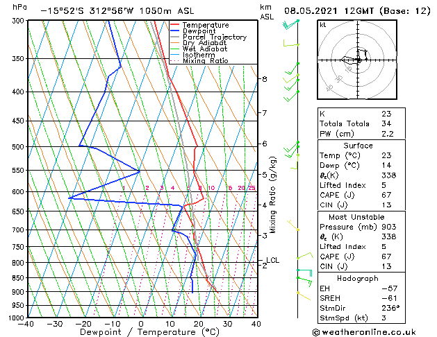Click the "Temp (°C)" row in Surface table
This screenshot has width=437, height=337.
(361, 155)
